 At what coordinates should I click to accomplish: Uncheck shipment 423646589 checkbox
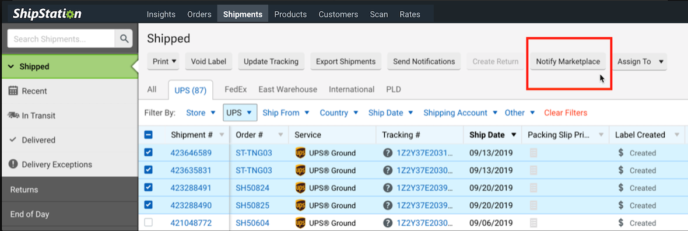pyautogui.click(x=148, y=152)
